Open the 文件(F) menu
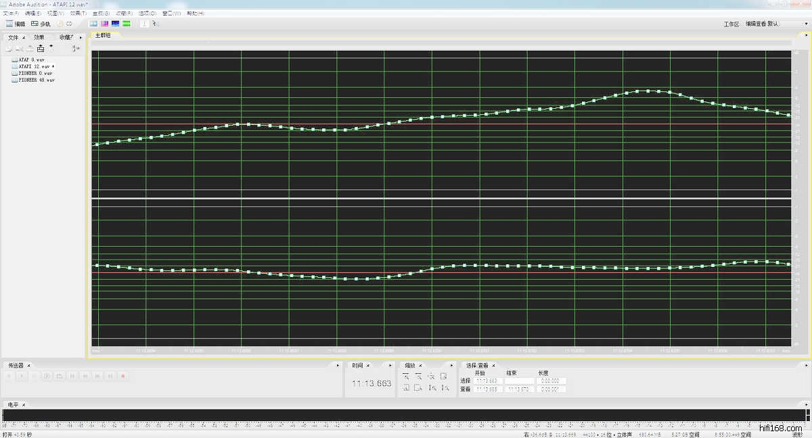The height and width of the screenshot is (438, 812). tap(11, 13)
